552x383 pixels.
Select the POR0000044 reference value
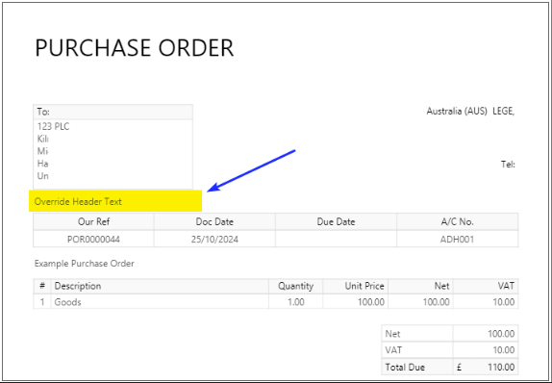click(93, 240)
